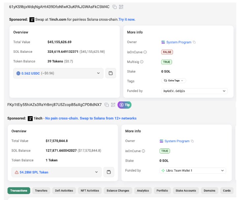Open the Cards tab
This screenshot has width=237, height=200.
[x=227, y=191]
